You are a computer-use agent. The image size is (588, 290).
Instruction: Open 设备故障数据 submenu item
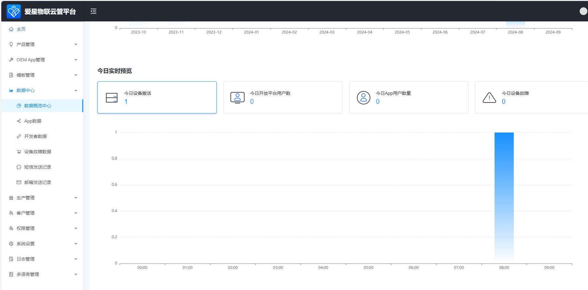click(x=42, y=152)
